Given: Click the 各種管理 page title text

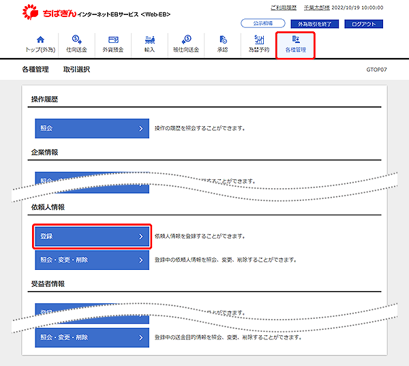Looking at the screenshot, I should pyautogui.click(x=35, y=70).
